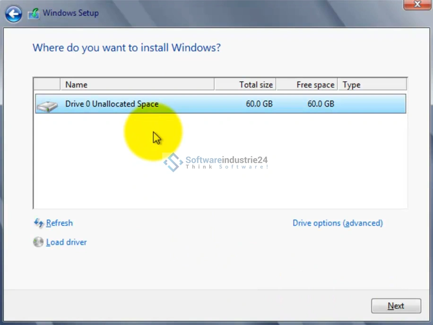433x325 pixels.
Task: Click the blue back arrow button
Action: 13,14
